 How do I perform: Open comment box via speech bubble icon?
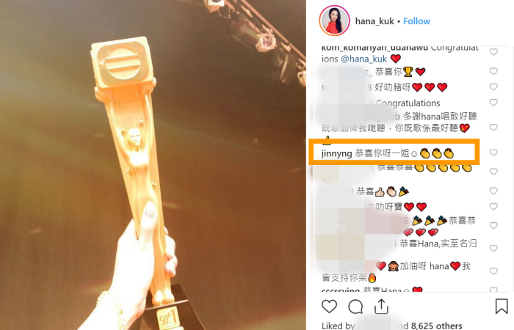click(x=355, y=307)
